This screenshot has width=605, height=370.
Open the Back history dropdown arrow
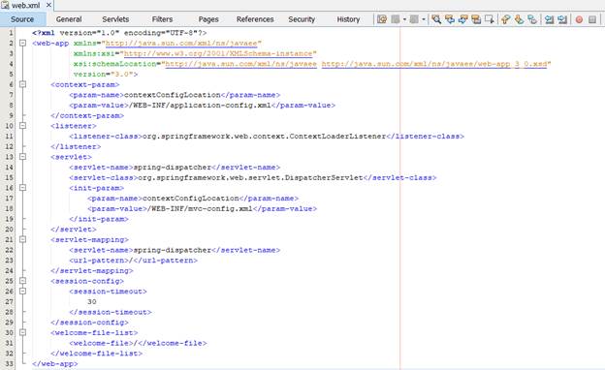[x=404, y=19]
